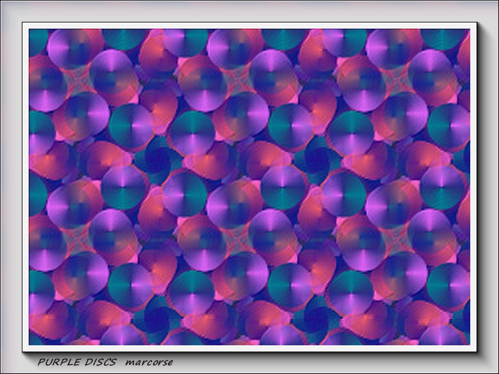Click the "marcorse" artist name text
499x374 pixels.
148,362
